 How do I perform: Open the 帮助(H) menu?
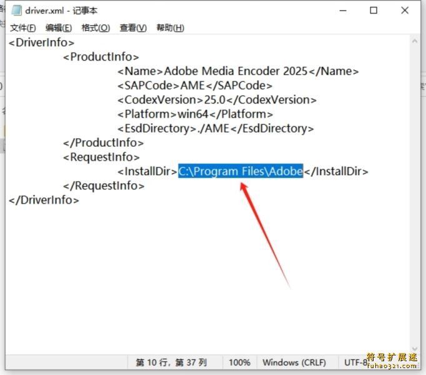(170, 27)
